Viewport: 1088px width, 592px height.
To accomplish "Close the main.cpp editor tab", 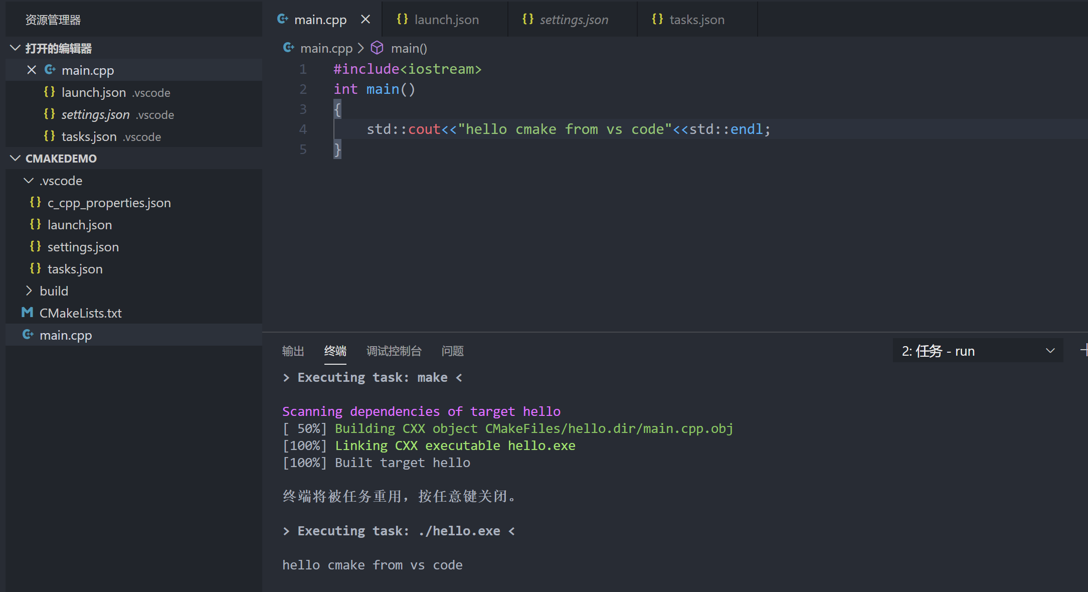I will tap(365, 19).
